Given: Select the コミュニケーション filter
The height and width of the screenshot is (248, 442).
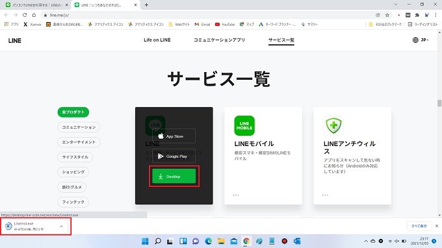Looking at the screenshot, I should pyautogui.click(x=79, y=127).
